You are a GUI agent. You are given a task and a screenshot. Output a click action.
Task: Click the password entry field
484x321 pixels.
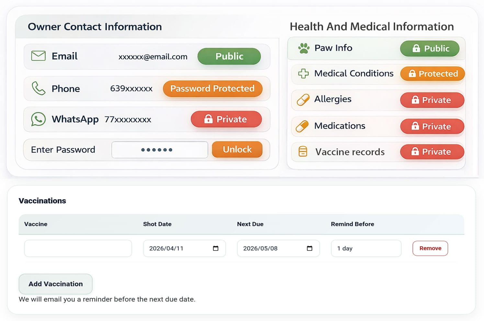point(160,149)
